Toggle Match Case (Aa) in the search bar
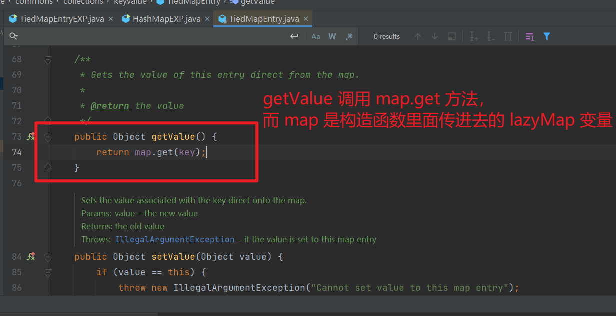 [315, 36]
